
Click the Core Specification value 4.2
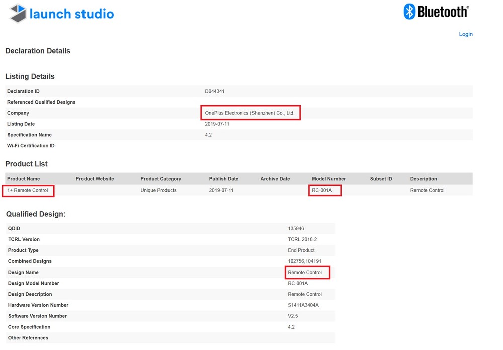pyautogui.click(x=291, y=327)
